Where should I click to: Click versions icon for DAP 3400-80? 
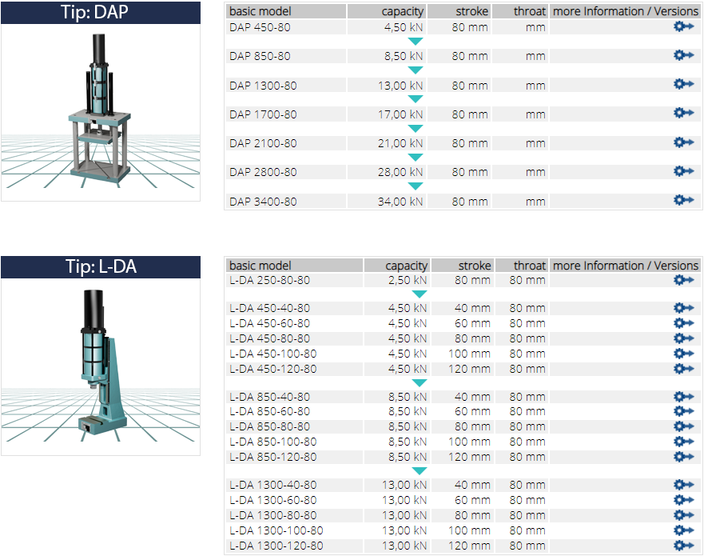click(683, 201)
